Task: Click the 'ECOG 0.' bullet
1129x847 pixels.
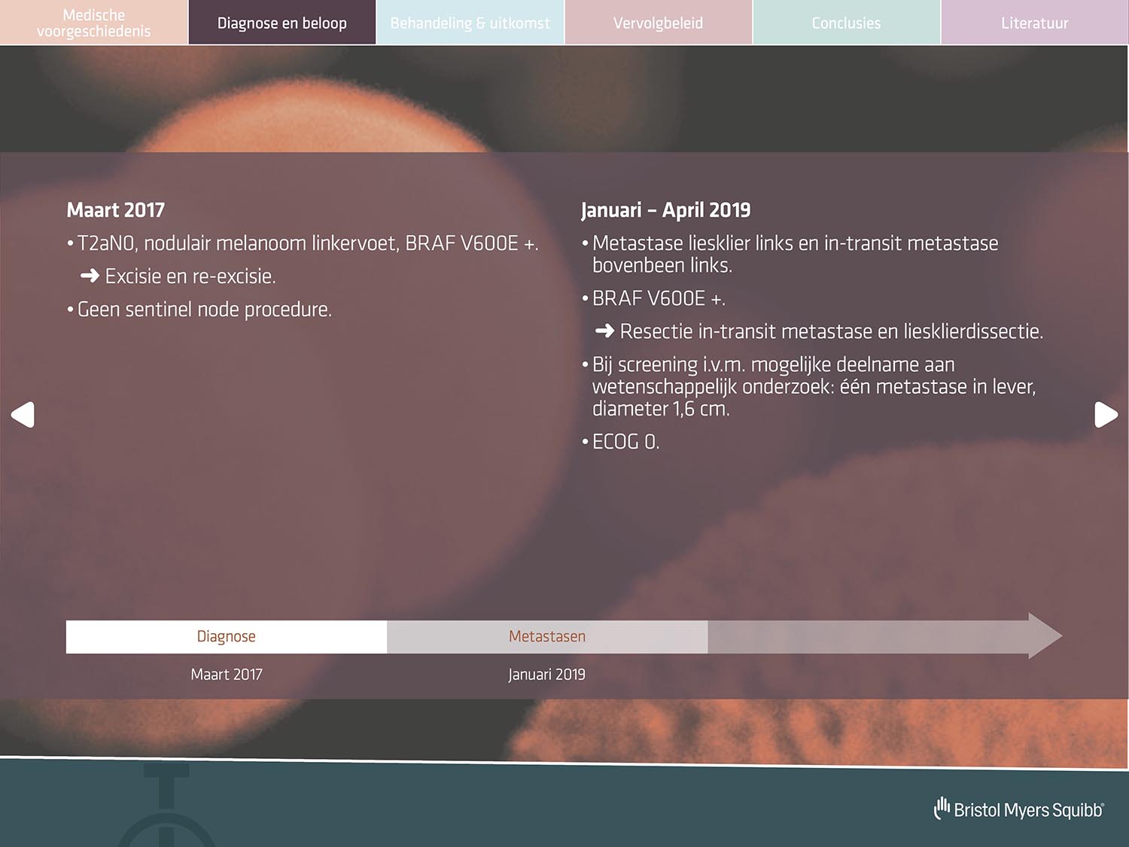Action: click(621, 442)
